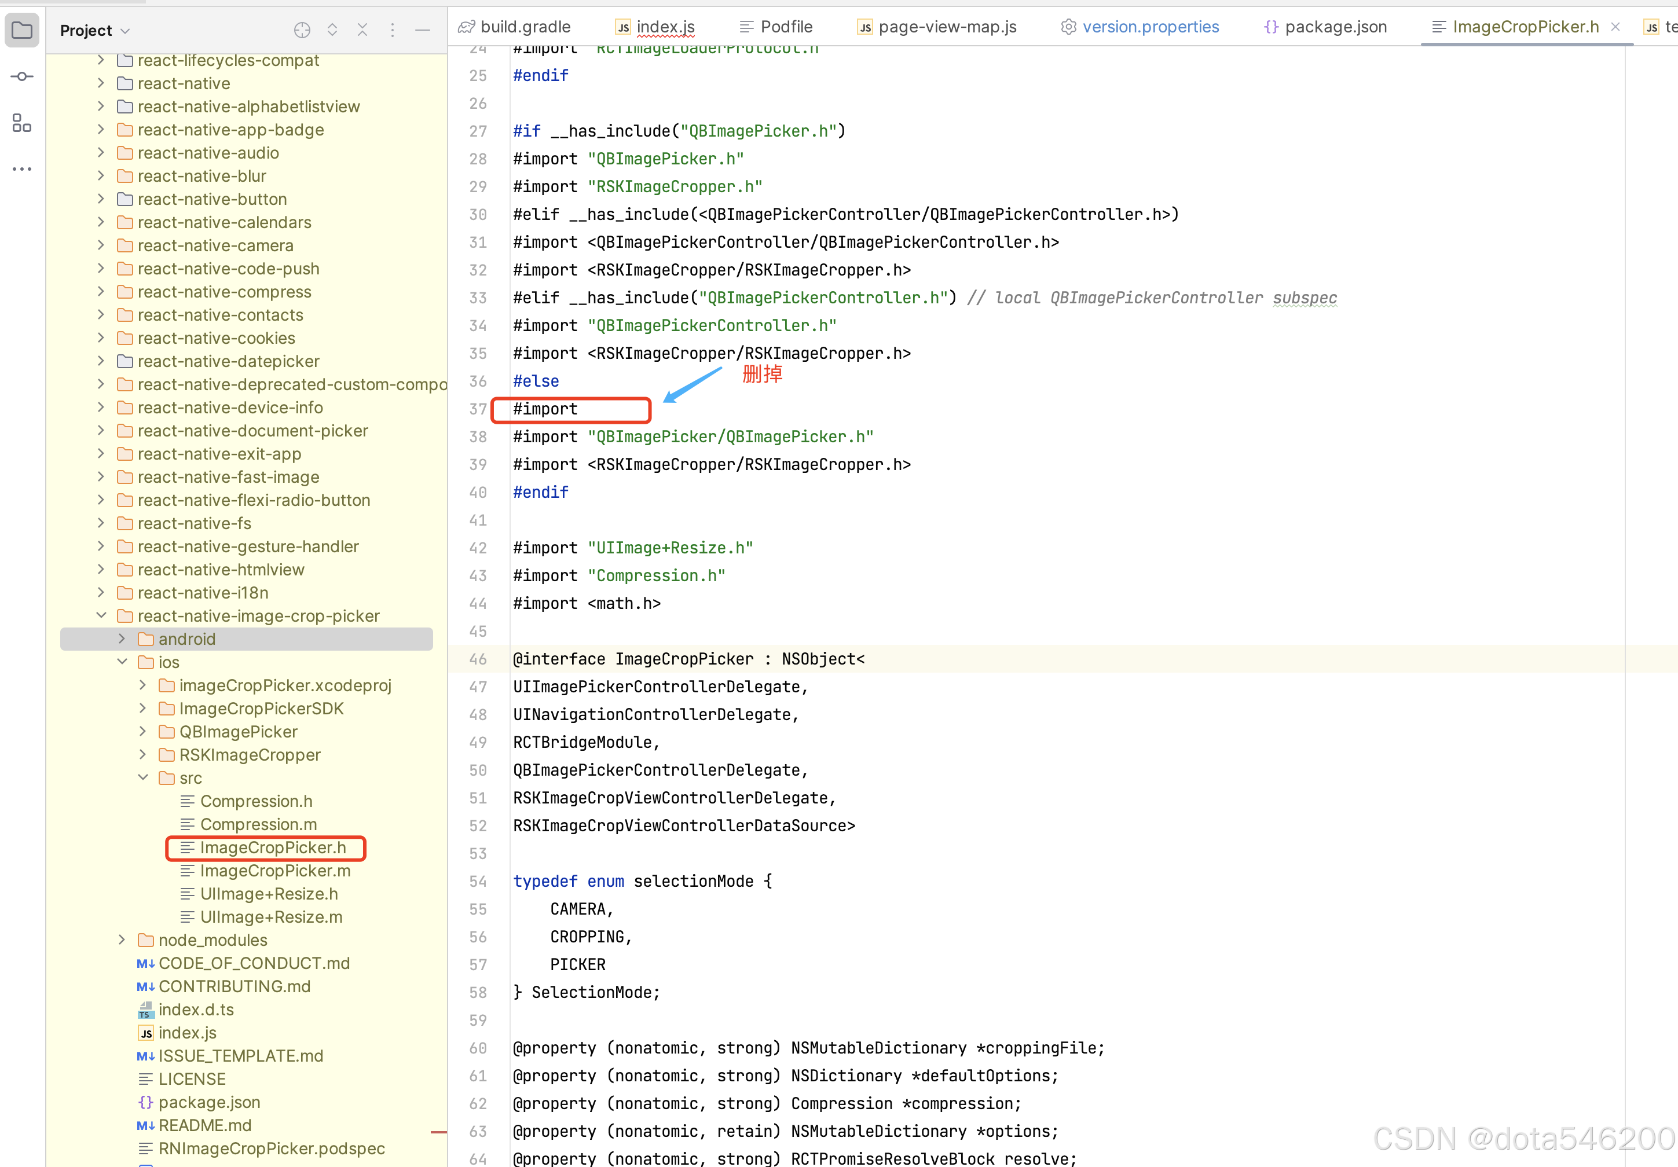This screenshot has width=1678, height=1167.
Task: Click the Select Opened File target icon
Action: [302, 30]
